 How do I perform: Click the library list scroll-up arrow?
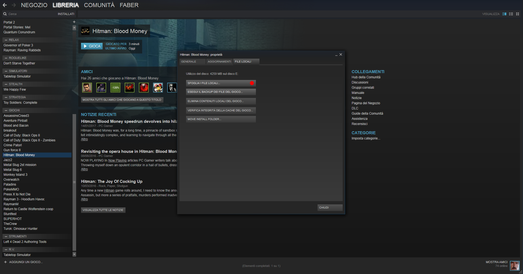74,28
